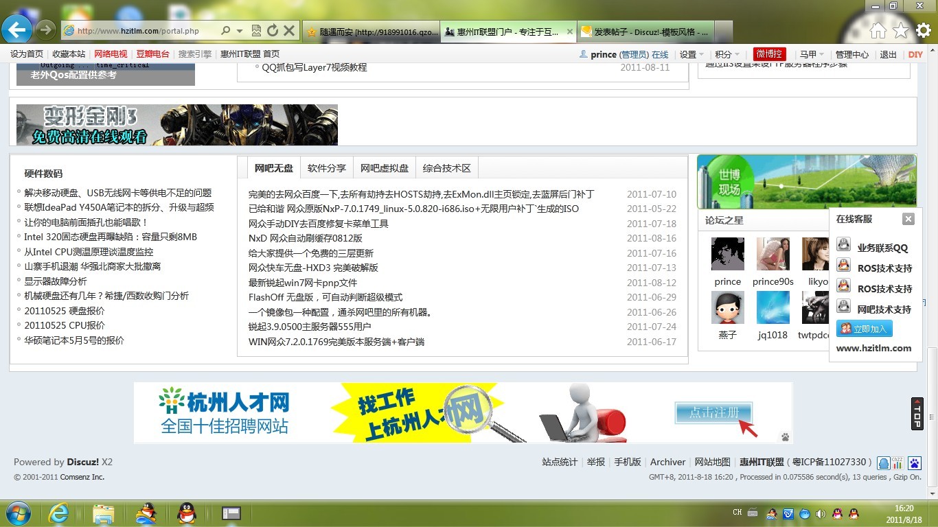Image resolution: width=938 pixels, height=527 pixels.
Task: Expand the 设置 dropdown menu
Action: click(690, 54)
